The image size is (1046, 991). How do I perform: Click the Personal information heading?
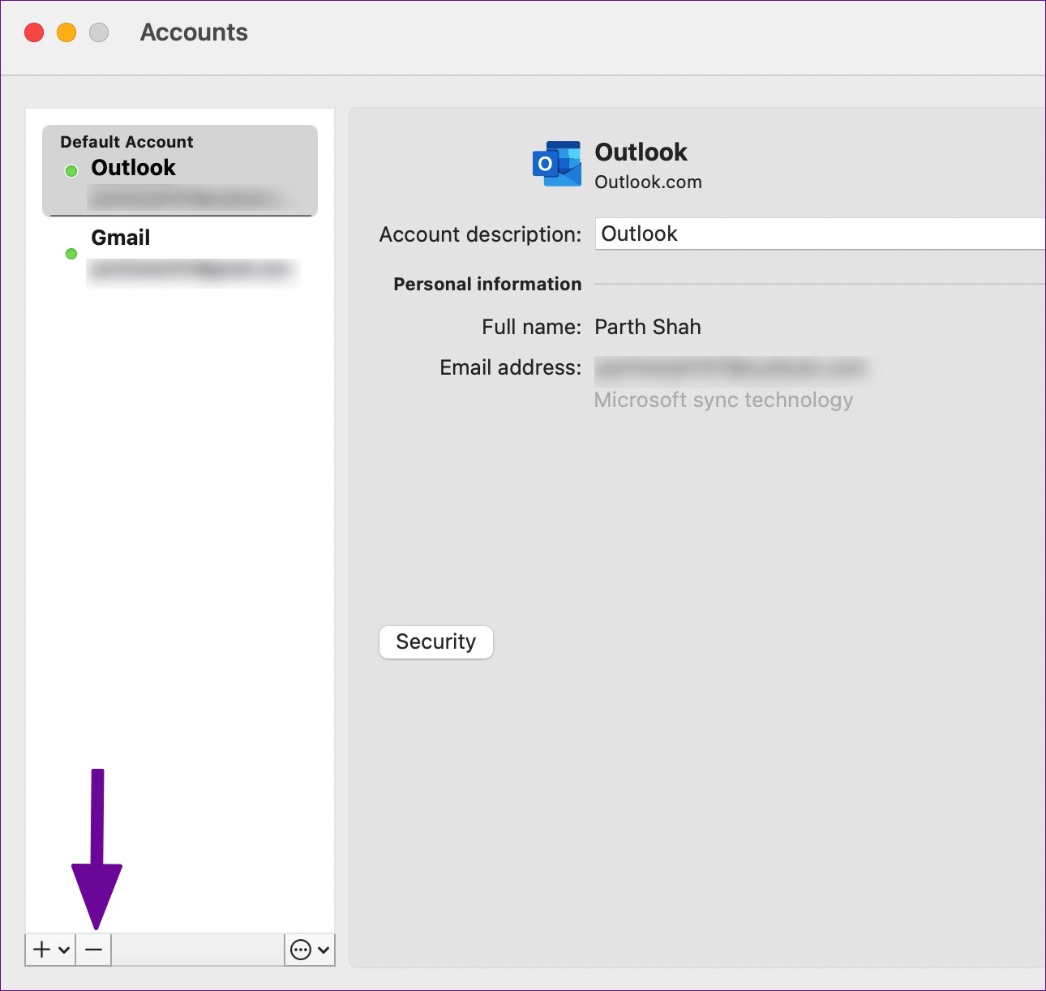point(487,284)
